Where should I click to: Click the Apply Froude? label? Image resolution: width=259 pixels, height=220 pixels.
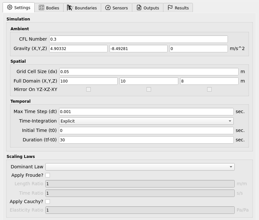pyautogui.click(x=27, y=175)
